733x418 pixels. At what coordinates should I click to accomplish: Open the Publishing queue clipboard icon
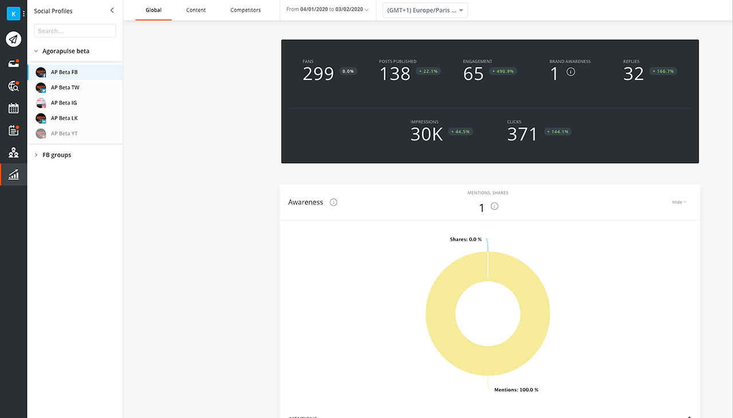tap(13, 130)
